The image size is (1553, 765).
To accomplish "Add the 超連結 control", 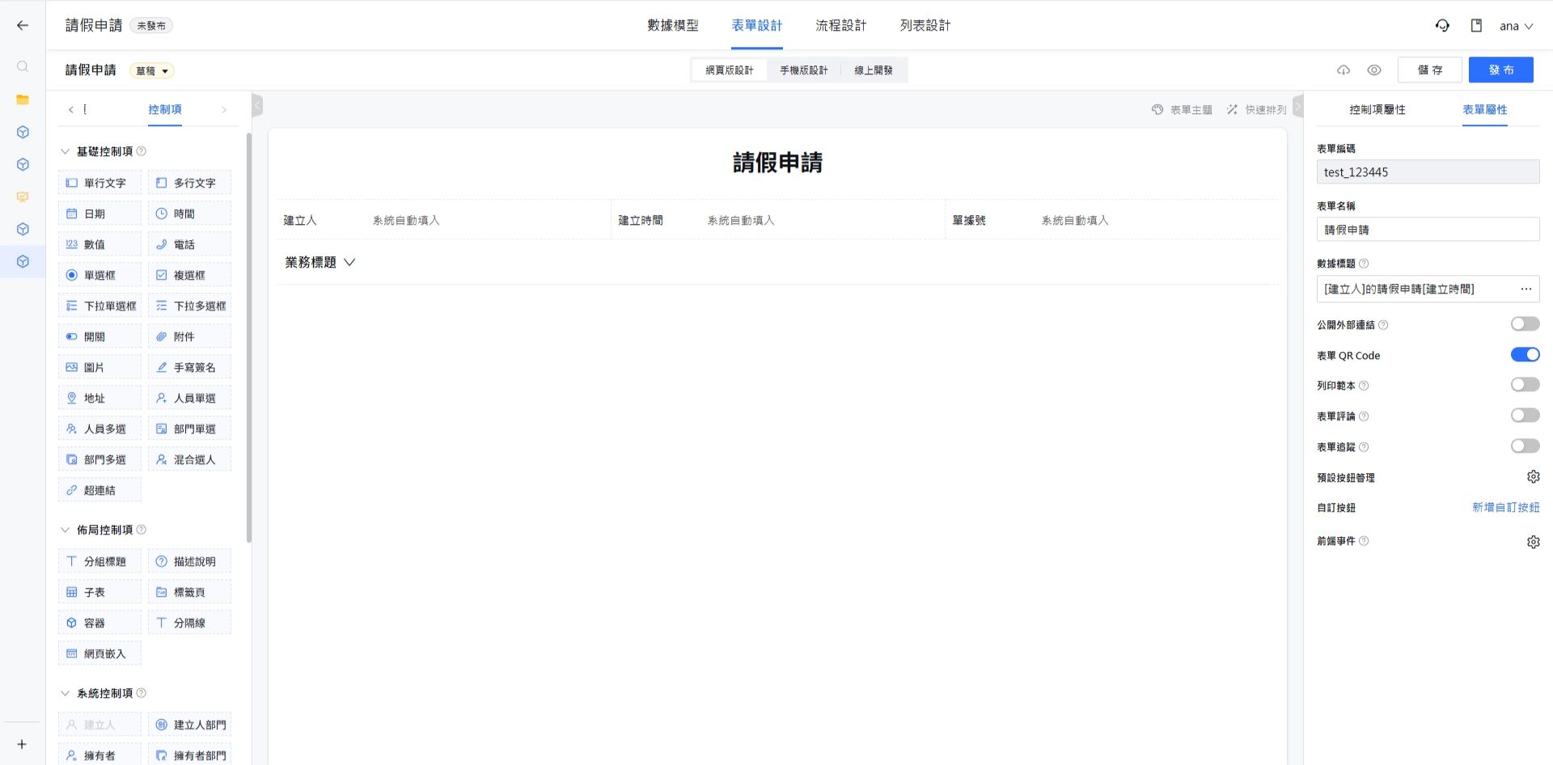I will click(x=99, y=490).
